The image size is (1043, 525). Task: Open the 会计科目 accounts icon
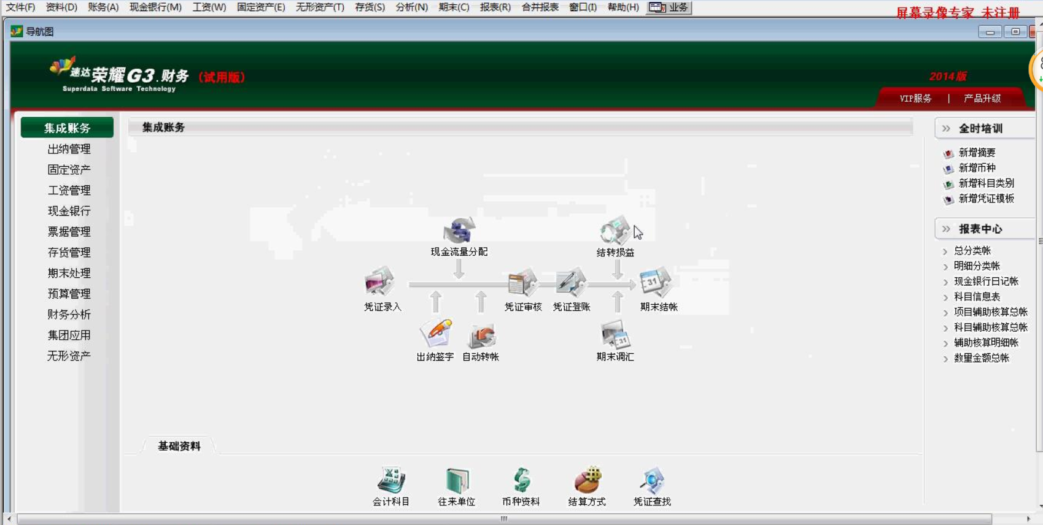(391, 480)
